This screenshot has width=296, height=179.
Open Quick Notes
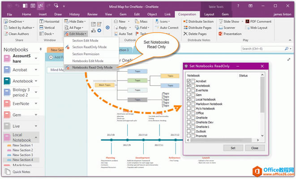[x=17, y=172]
